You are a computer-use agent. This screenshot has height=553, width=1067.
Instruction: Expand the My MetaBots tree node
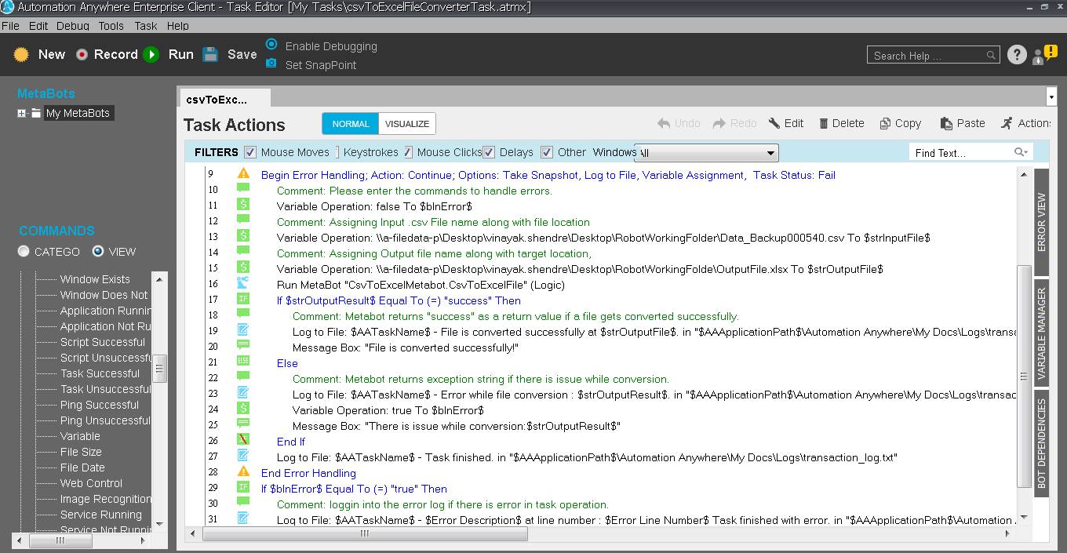click(x=22, y=113)
